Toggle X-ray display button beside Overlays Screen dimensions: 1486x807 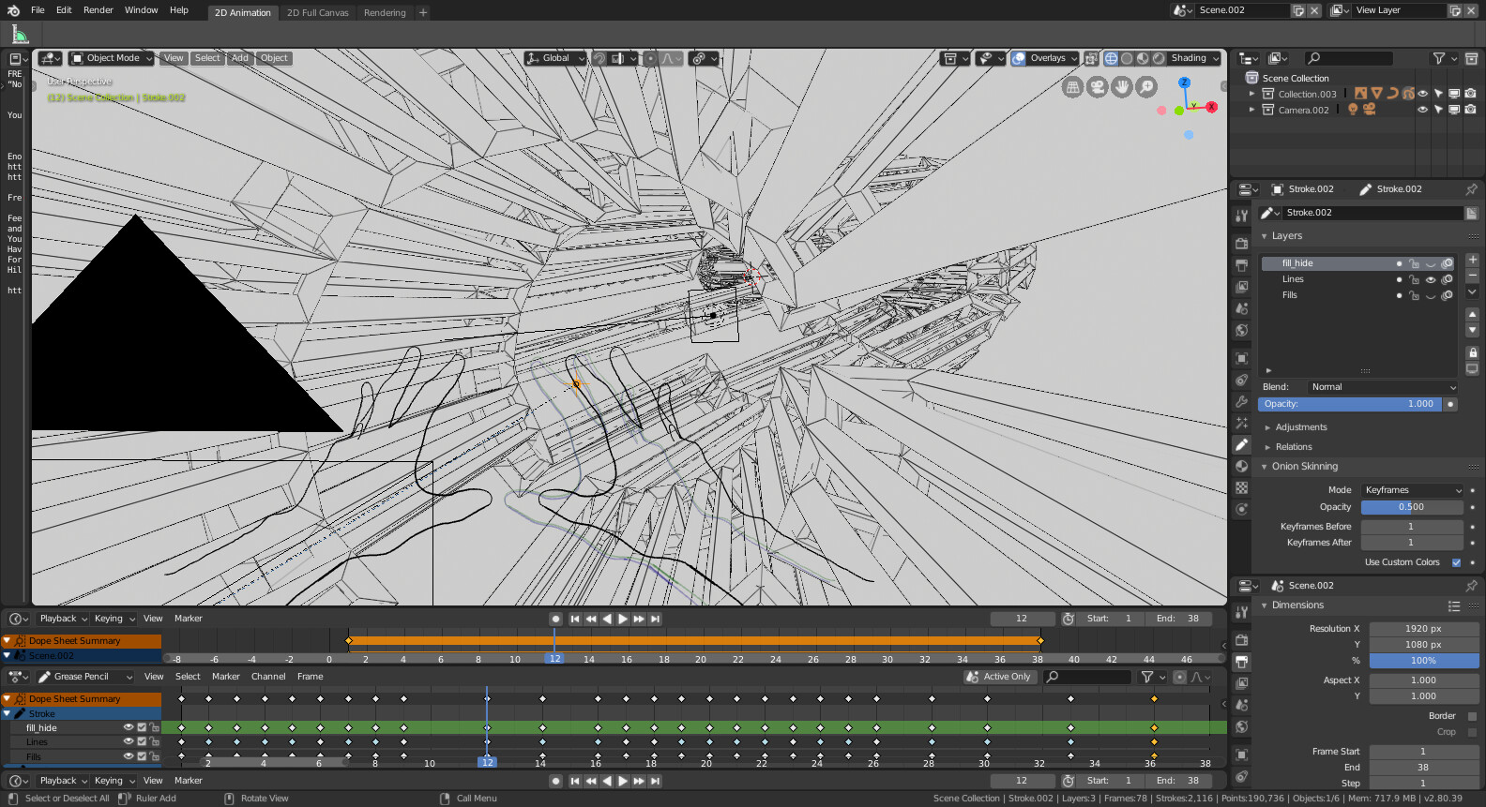[1091, 58]
